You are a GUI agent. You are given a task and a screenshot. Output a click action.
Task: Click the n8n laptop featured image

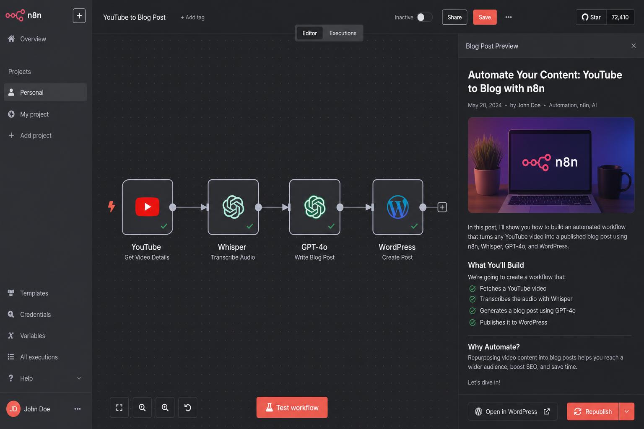551,165
